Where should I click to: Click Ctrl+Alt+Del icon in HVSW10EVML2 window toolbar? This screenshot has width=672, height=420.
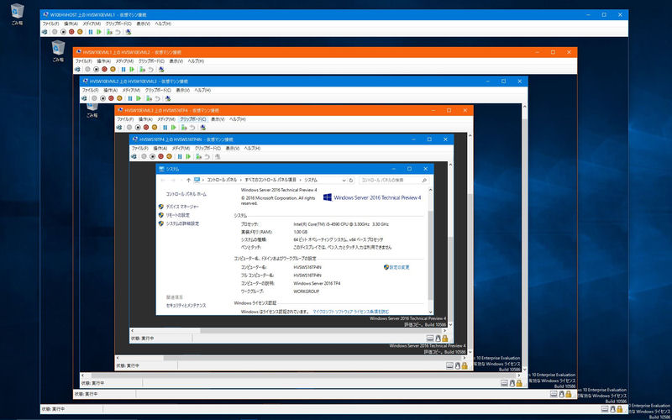coord(77,69)
